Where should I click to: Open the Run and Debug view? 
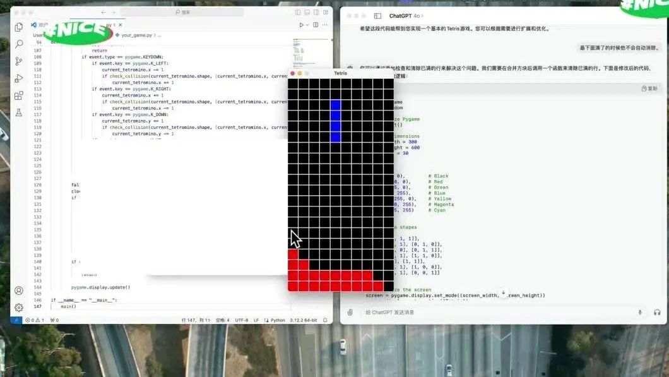[x=19, y=78]
